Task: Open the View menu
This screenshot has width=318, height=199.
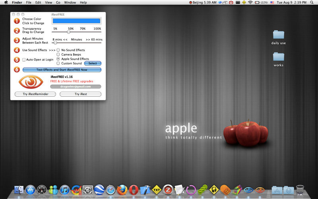Action: point(48,2)
